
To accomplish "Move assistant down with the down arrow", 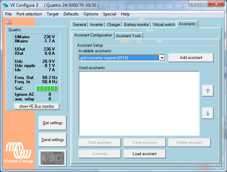I will pyautogui.click(x=208, y=113).
